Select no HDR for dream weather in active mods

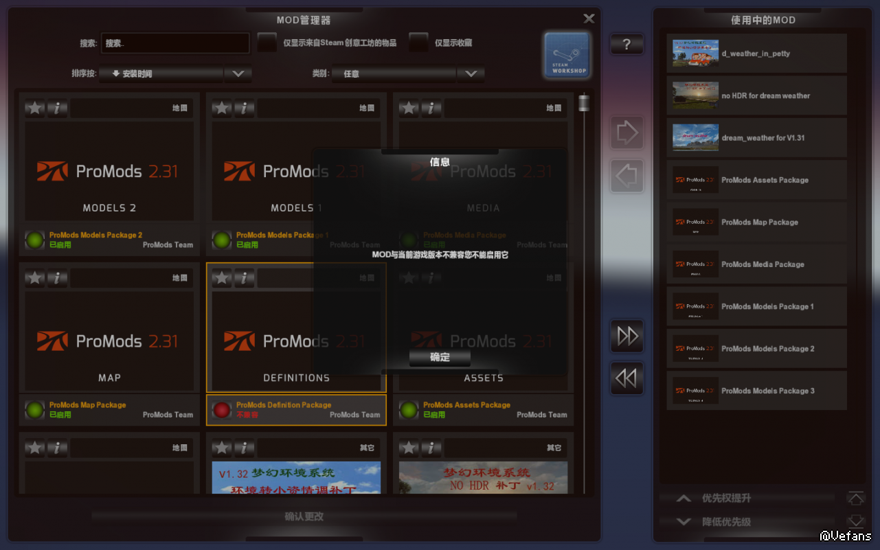tap(756, 95)
